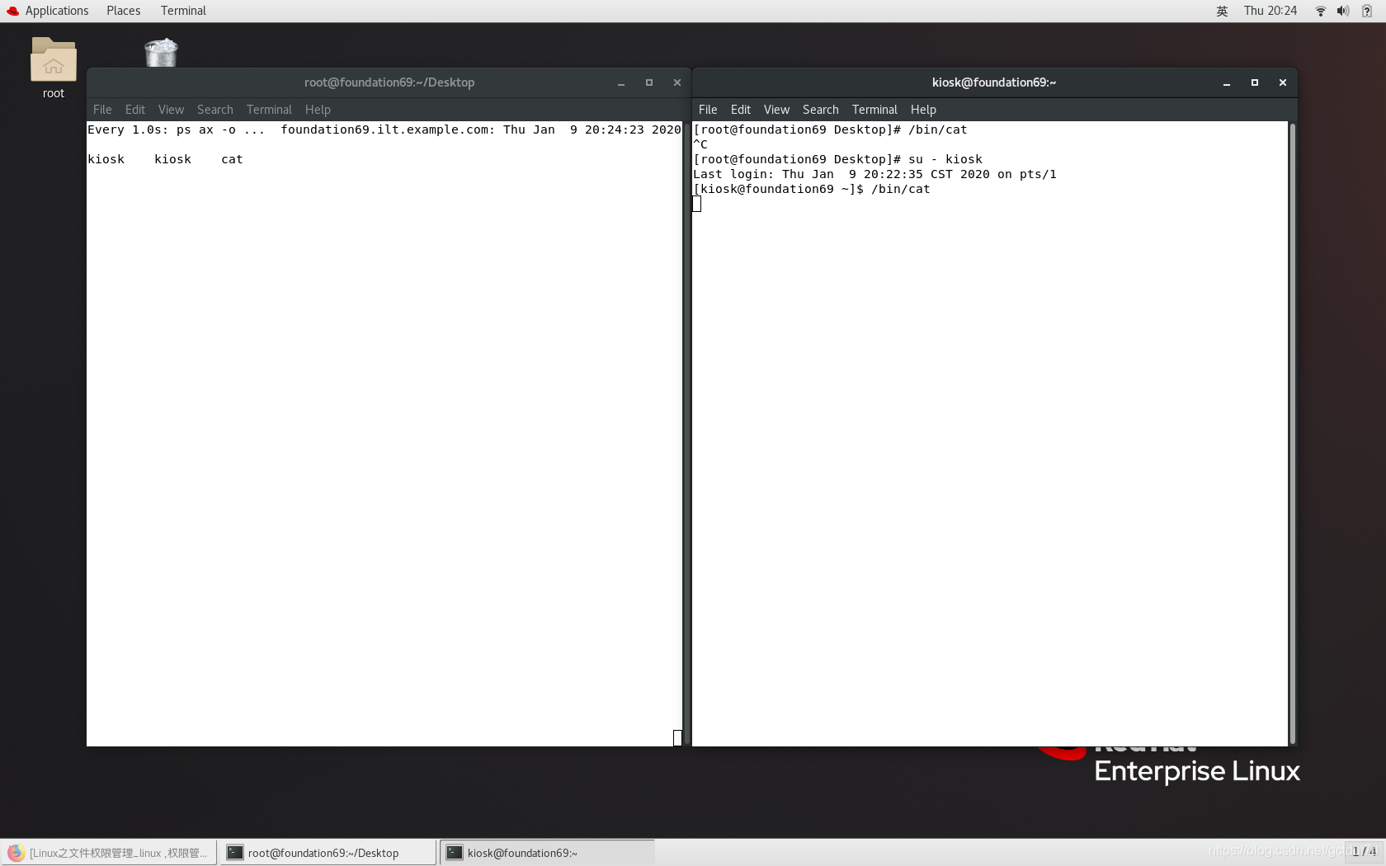The height and width of the screenshot is (866, 1386).
Task: Click the 'Last login: Thu Jan 9' line
Action: point(874,174)
